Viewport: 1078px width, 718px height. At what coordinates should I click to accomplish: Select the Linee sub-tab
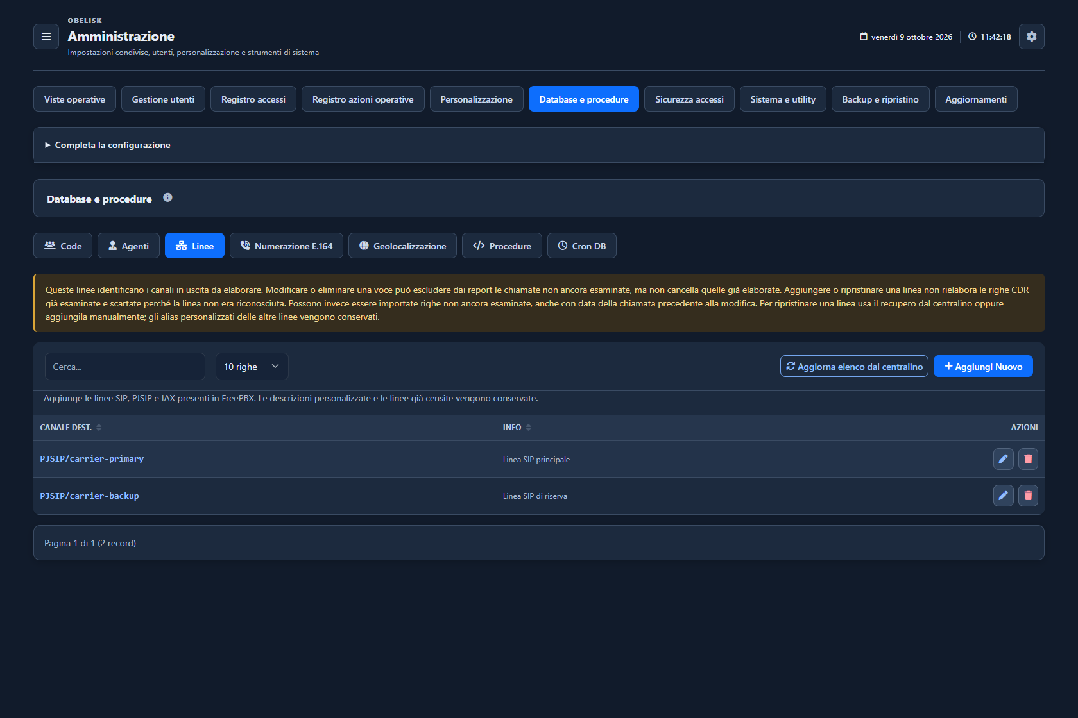[x=194, y=246]
